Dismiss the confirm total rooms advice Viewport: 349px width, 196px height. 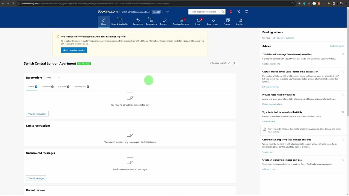click(343, 140)
